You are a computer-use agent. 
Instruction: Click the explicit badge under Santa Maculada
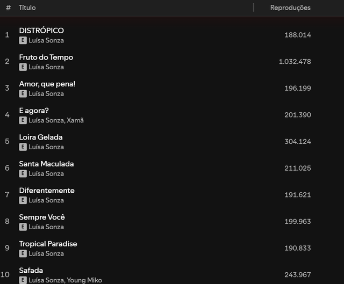pyautogui.click(x=23, y=173)
